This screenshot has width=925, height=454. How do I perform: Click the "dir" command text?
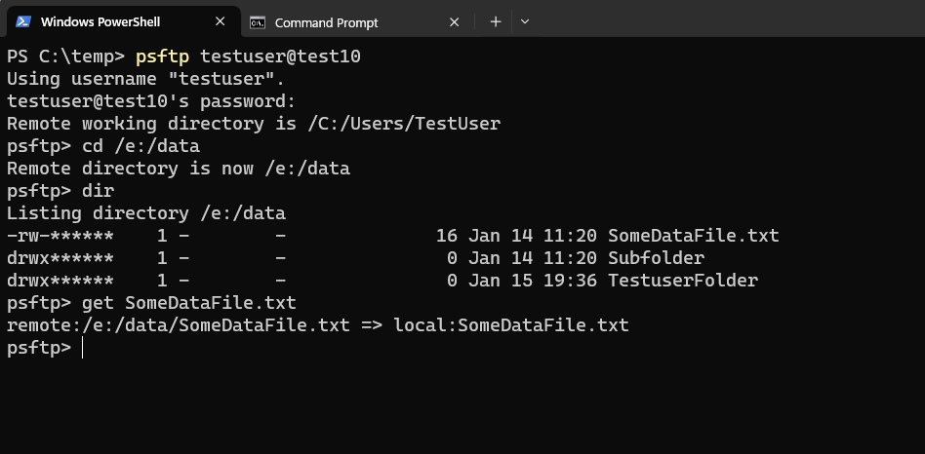(98, 191)
